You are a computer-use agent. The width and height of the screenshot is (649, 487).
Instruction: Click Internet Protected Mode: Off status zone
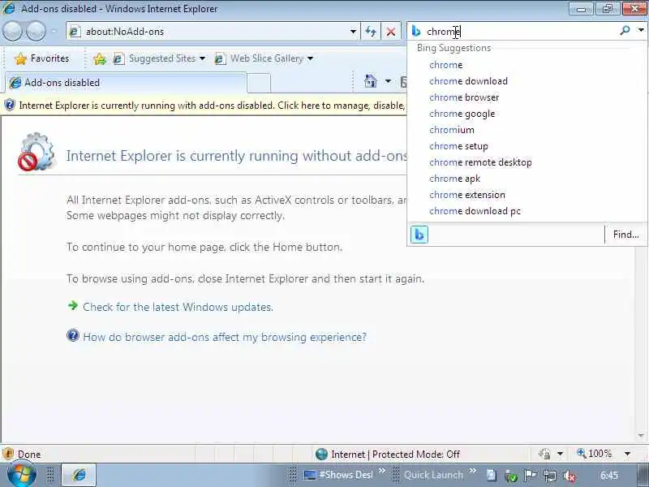click(388, 455)
